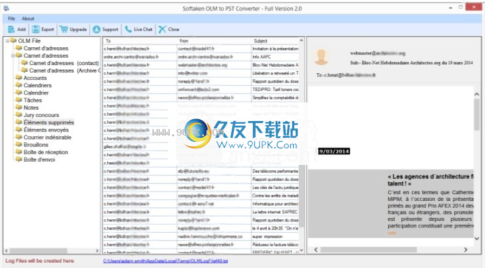Open the Brouillons folder
The image size is (486, 268).
(x=36, y=145)
